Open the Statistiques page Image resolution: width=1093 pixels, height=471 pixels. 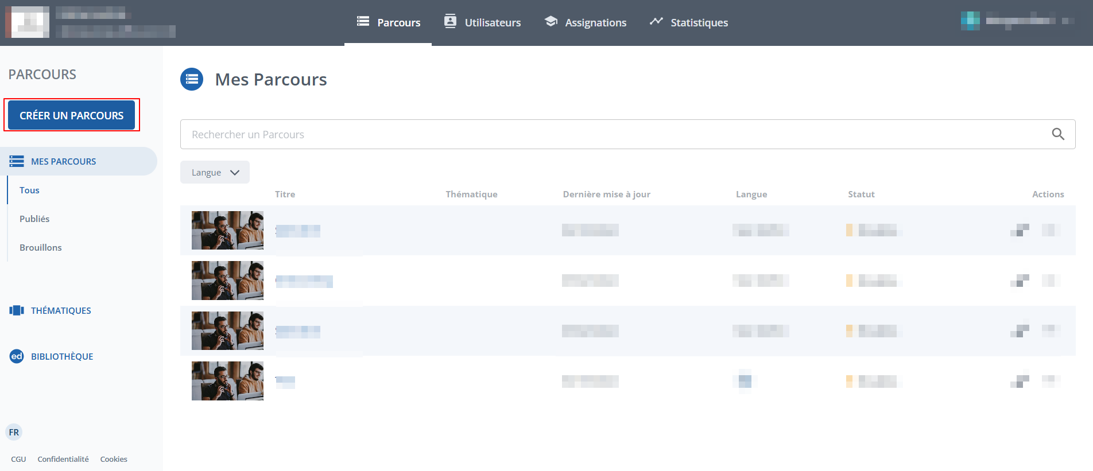pyautogui.click(x=689, y=22)
